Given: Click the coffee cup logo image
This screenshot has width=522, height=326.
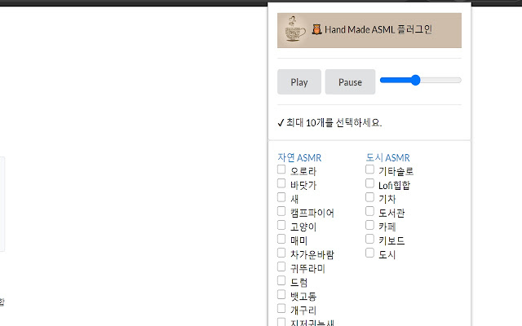Looking at the screenshot, I should (x=294, y=29).
